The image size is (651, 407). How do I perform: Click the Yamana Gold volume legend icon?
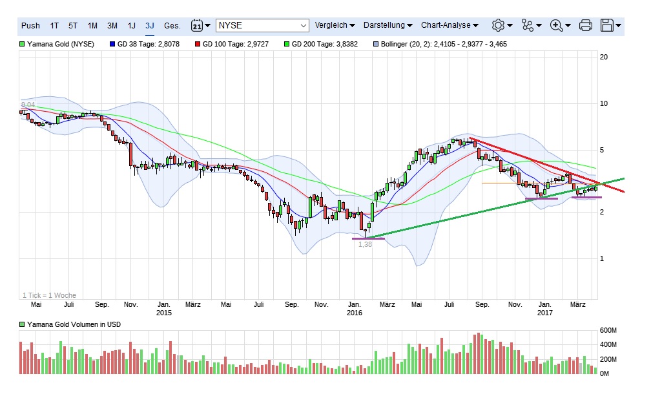tap(23, 324)
